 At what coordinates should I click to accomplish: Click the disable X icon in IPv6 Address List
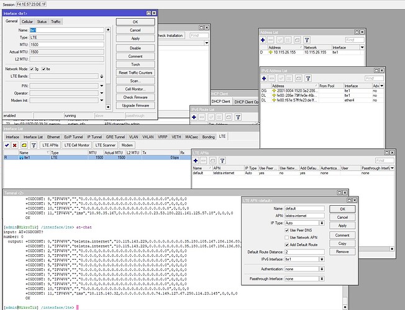[289, 78]
